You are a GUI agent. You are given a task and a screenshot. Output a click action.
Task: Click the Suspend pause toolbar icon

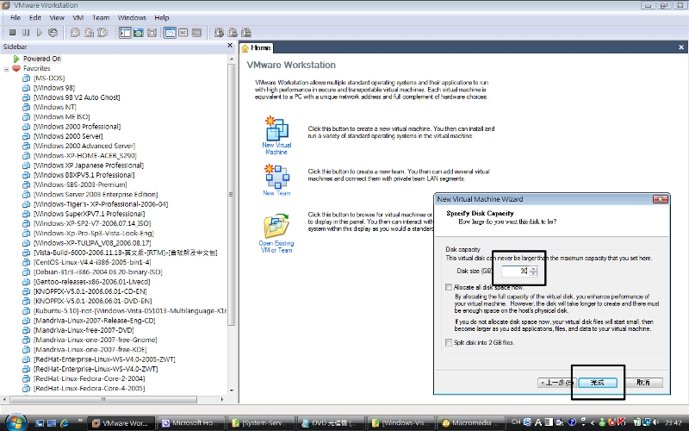click(x=26, y=33)
